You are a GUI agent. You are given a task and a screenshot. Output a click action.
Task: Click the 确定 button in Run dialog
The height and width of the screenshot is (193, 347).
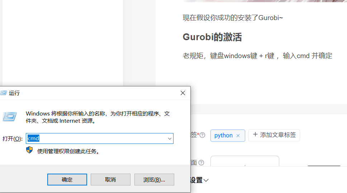point(67,179)
